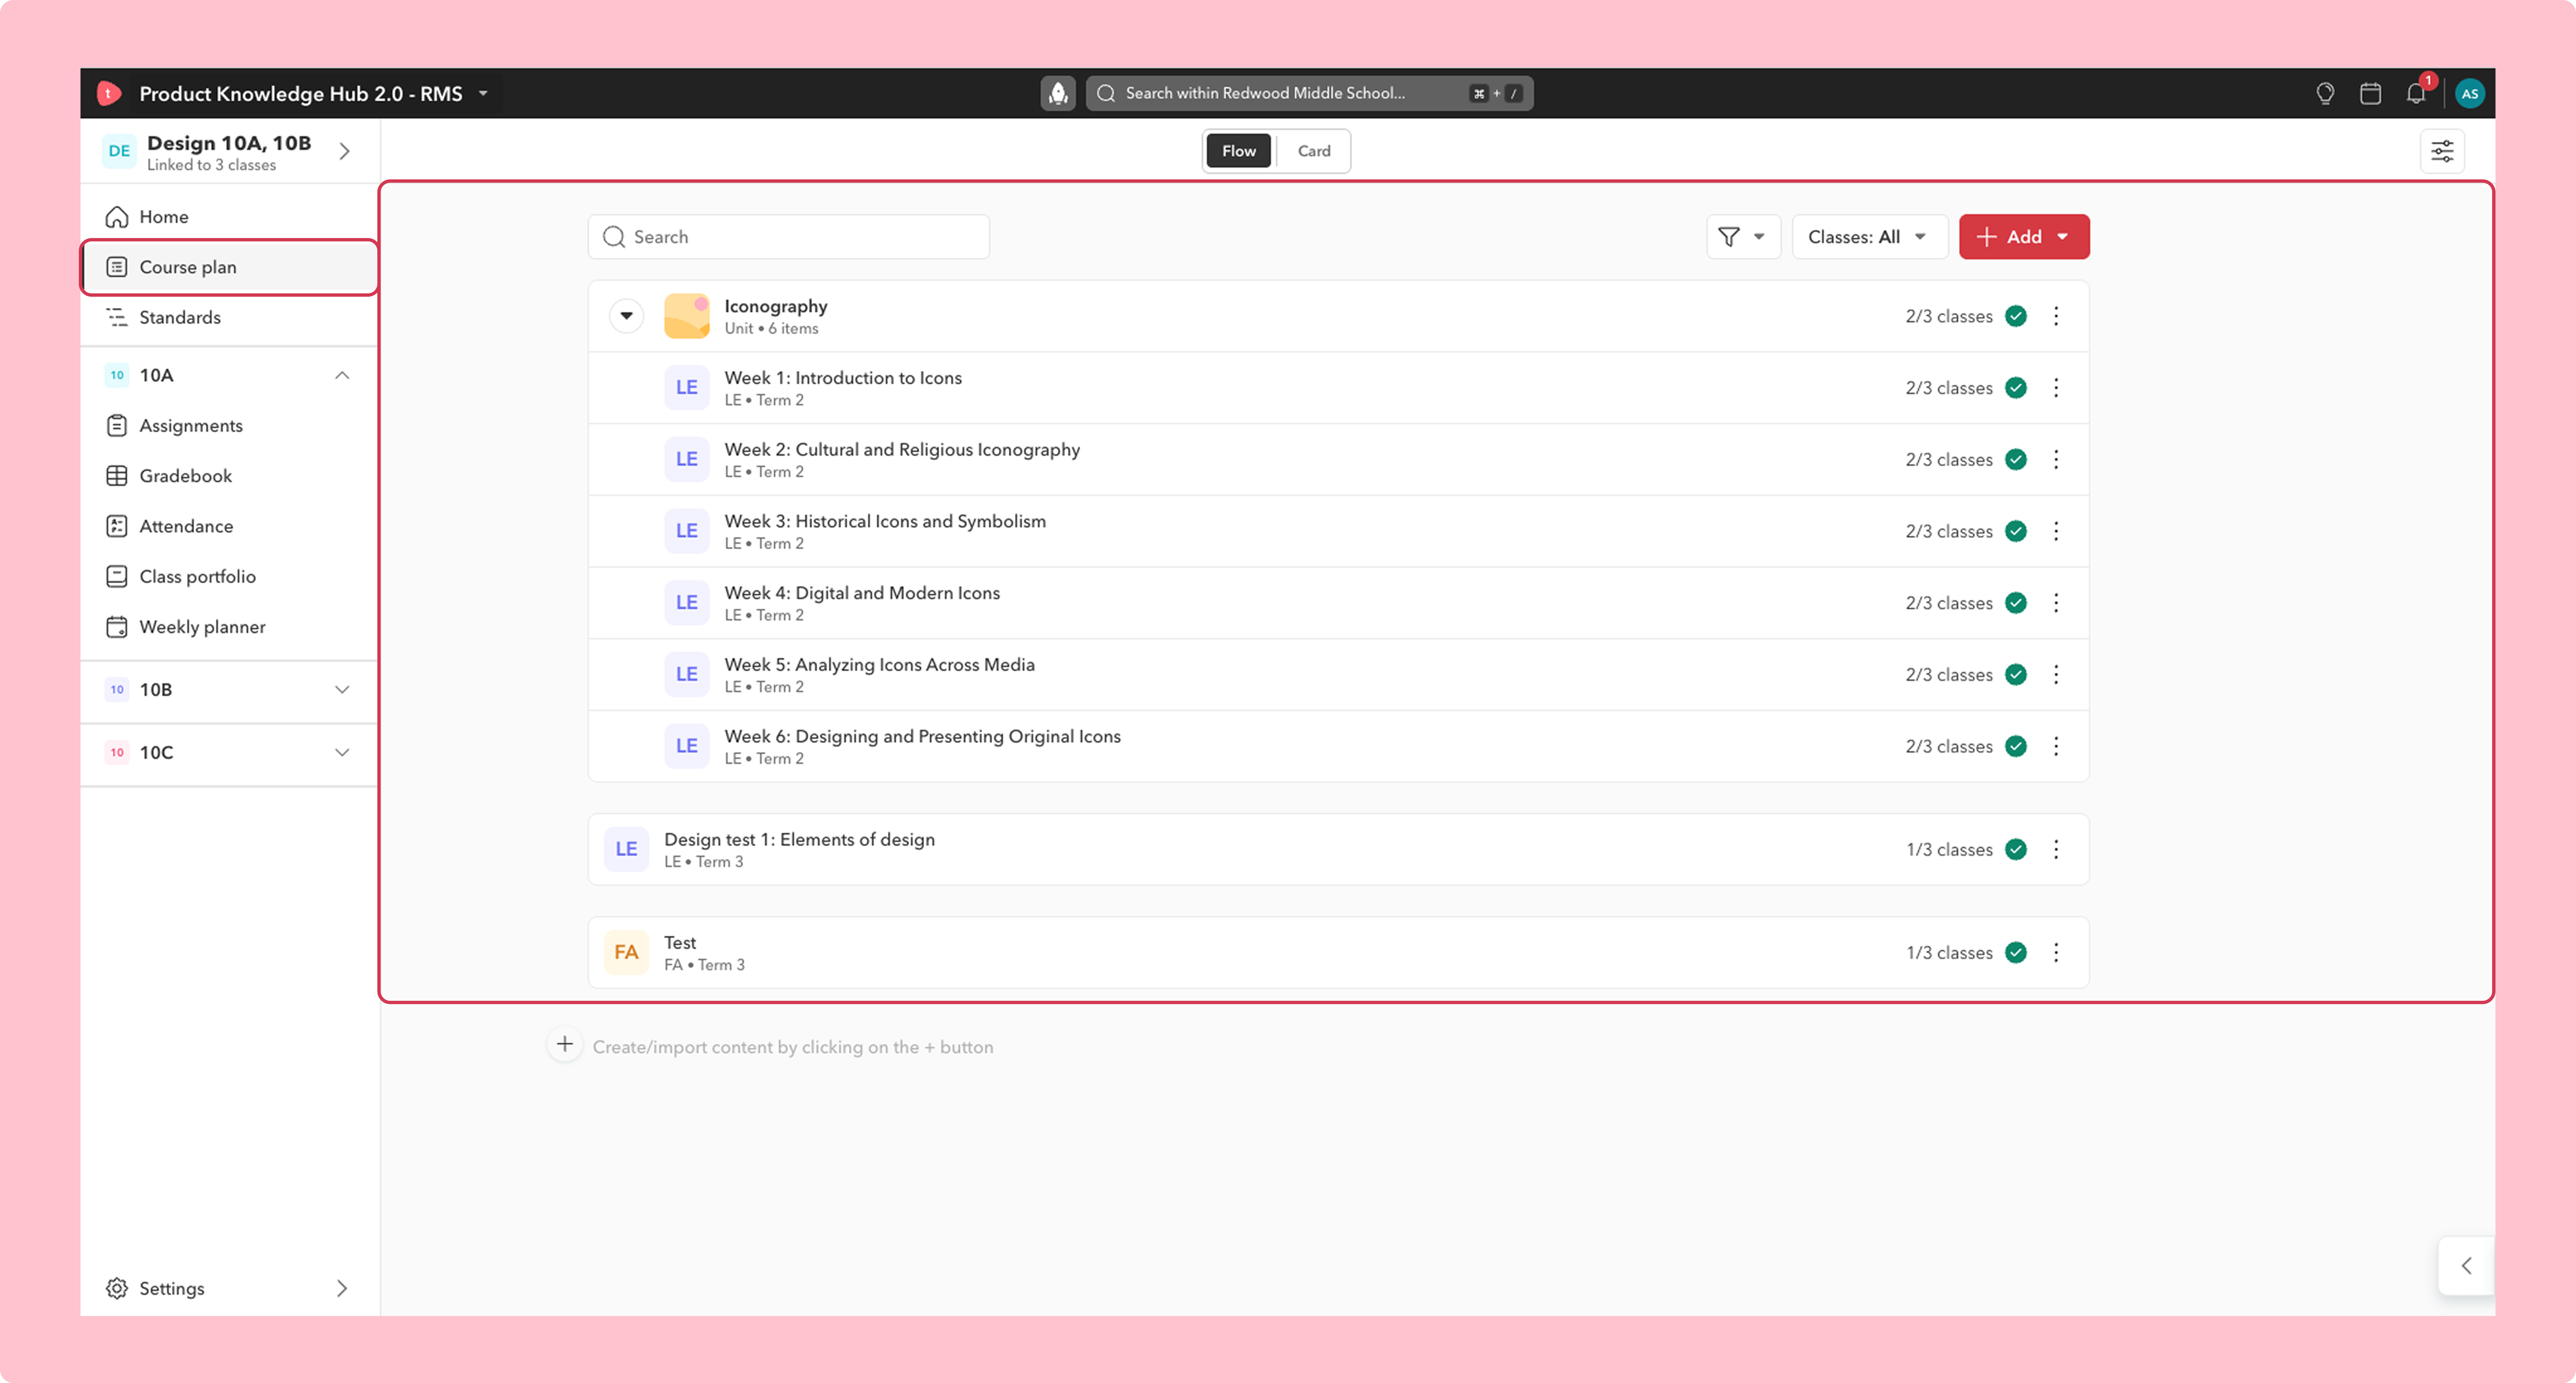Image resolution: width=2576 pixels, height=1383 pixels.
Task: Click the green check status on Week 1 row
Action: [x=2016, y=388]
